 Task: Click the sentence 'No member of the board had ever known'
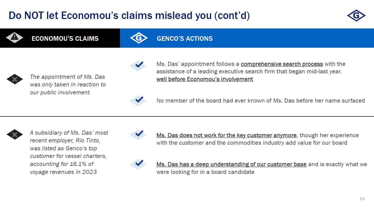[260, 101]
